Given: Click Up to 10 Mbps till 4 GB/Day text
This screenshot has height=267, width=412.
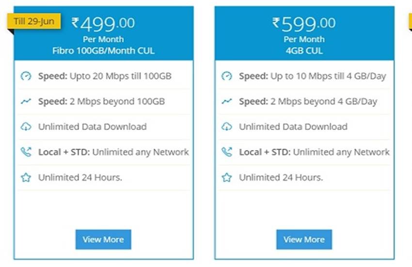Looking at the screenshot, I should [328, 76].
